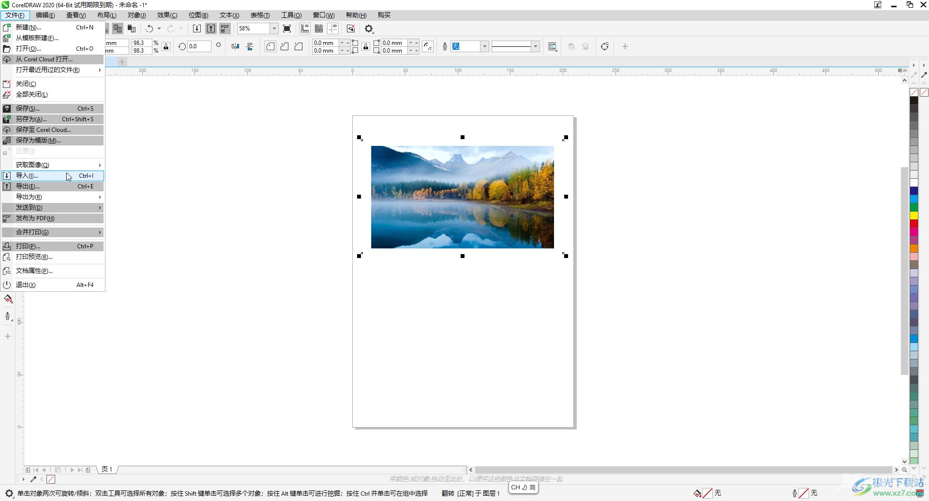The image size is (929, 501).
Task: Click the outline pen icon in status bar
Action: (x=794, y=493)
